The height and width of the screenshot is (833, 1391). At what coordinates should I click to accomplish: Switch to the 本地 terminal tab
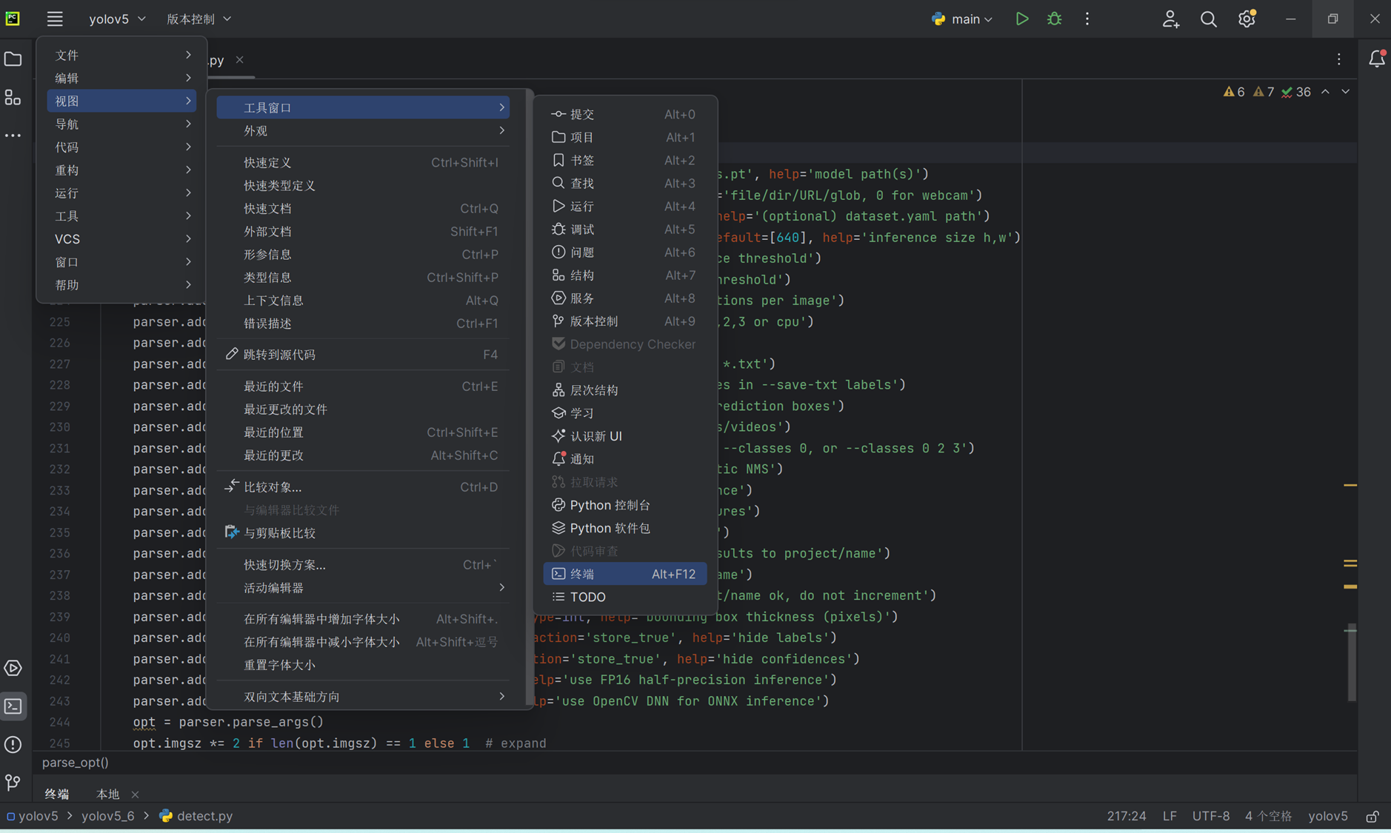click(x=107, y=793)
